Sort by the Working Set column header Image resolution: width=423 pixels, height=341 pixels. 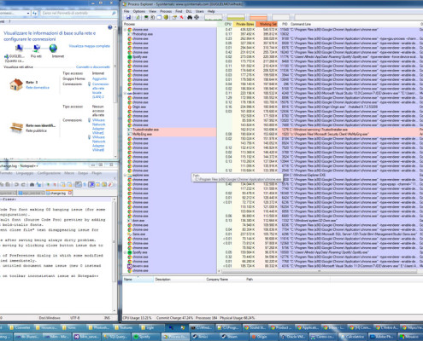click(267, 24)
